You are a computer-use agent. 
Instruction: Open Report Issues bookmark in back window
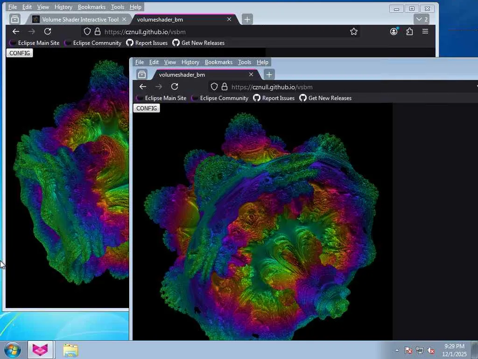coord(147,43)
